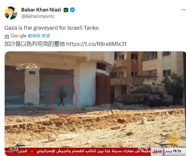Open the tweet's more options menu

184,10
